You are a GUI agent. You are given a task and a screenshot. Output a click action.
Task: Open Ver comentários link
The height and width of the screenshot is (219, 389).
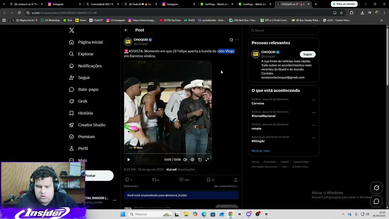click(226, 186)
